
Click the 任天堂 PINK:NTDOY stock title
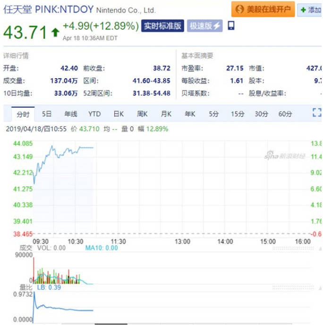49,9
